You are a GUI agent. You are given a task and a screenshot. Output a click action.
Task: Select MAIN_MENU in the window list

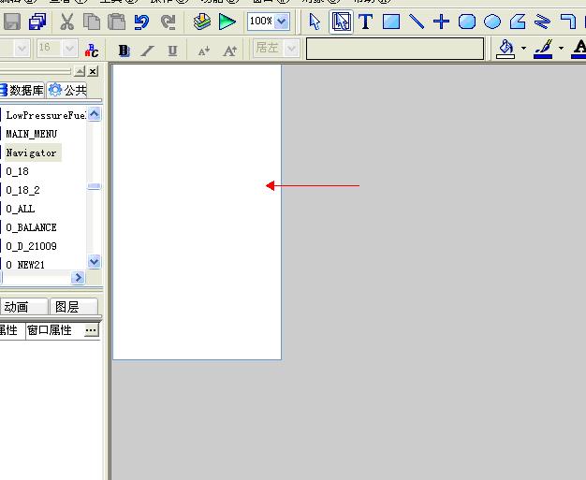pyautogui.click(x=31, y=134)
